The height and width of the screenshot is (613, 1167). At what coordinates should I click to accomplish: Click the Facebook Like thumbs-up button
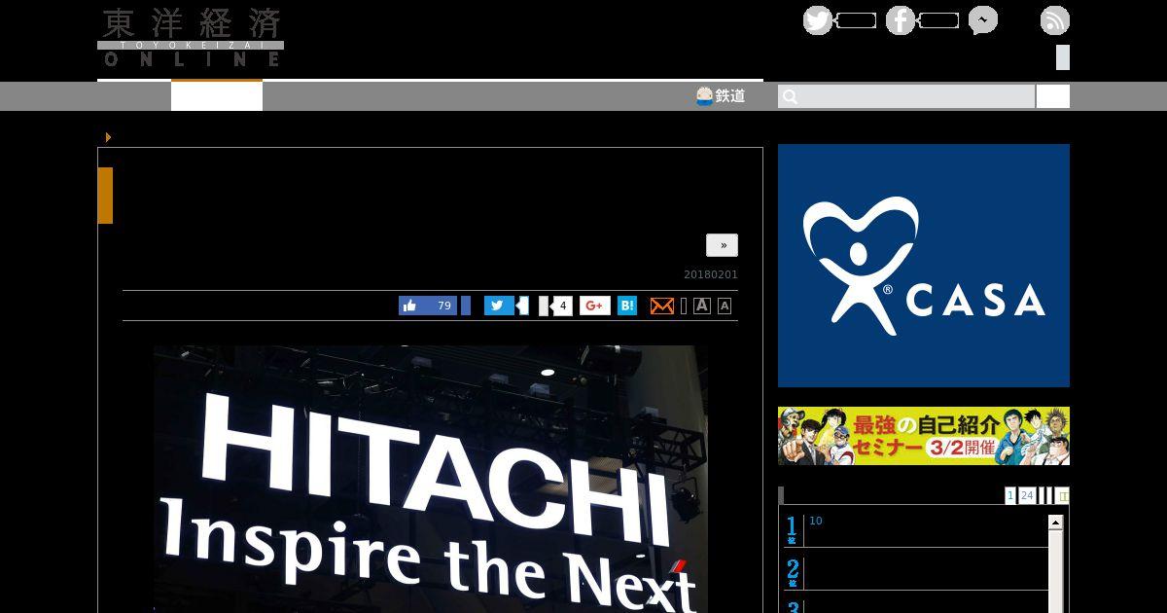(x=428, y=306)
